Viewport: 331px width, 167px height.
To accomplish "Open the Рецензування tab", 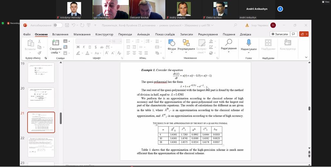I will 208,34.
